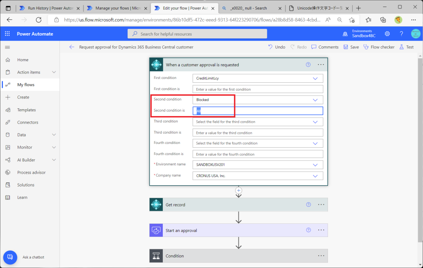Open the browser favorites star icon
Viewport: 423px width, 268px height.
click(368, 20)
